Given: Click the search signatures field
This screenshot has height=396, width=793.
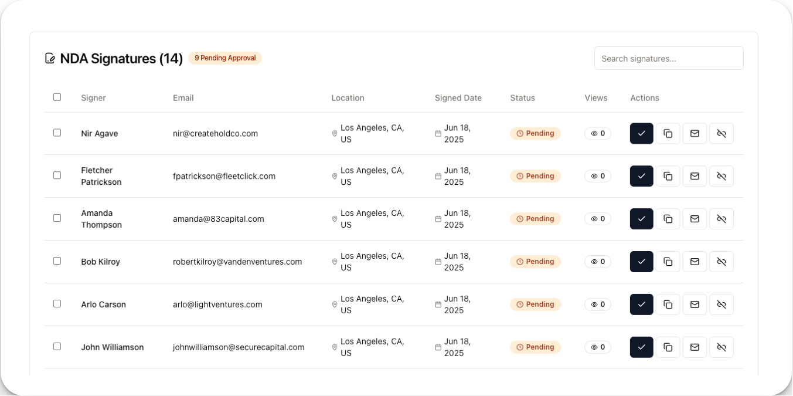Looking at the screenshot, I should point(669,57).
